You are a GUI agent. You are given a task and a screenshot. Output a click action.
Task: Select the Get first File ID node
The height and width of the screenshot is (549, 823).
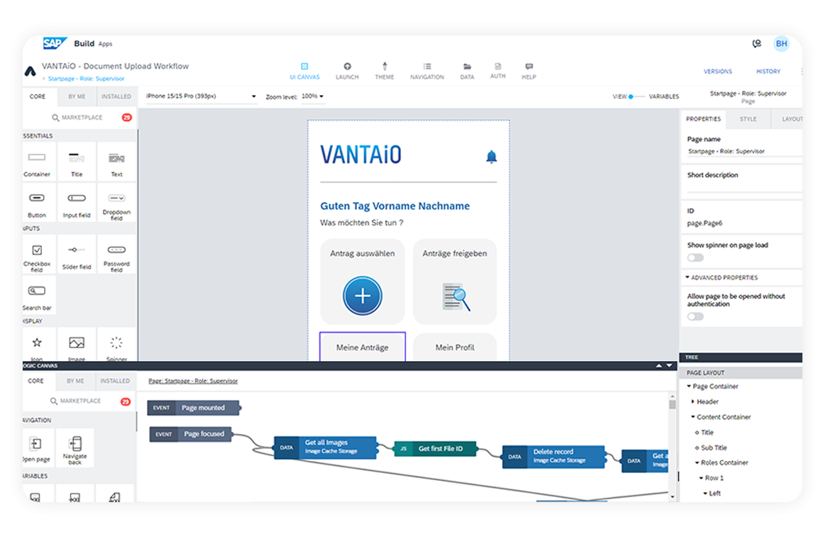point(435,449)
